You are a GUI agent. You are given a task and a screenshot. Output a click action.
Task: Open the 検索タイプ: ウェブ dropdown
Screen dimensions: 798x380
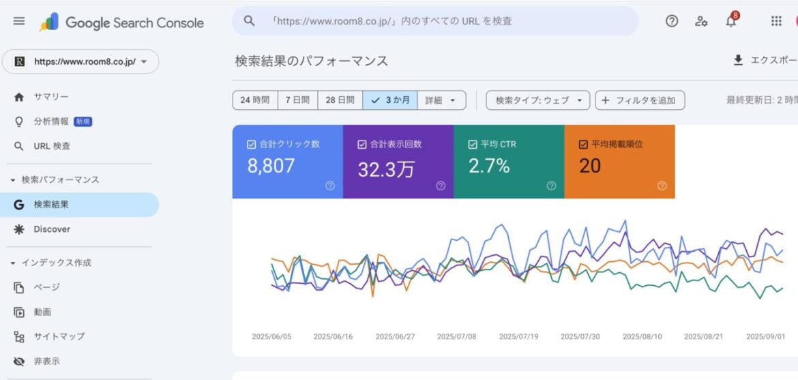(537, 100)
